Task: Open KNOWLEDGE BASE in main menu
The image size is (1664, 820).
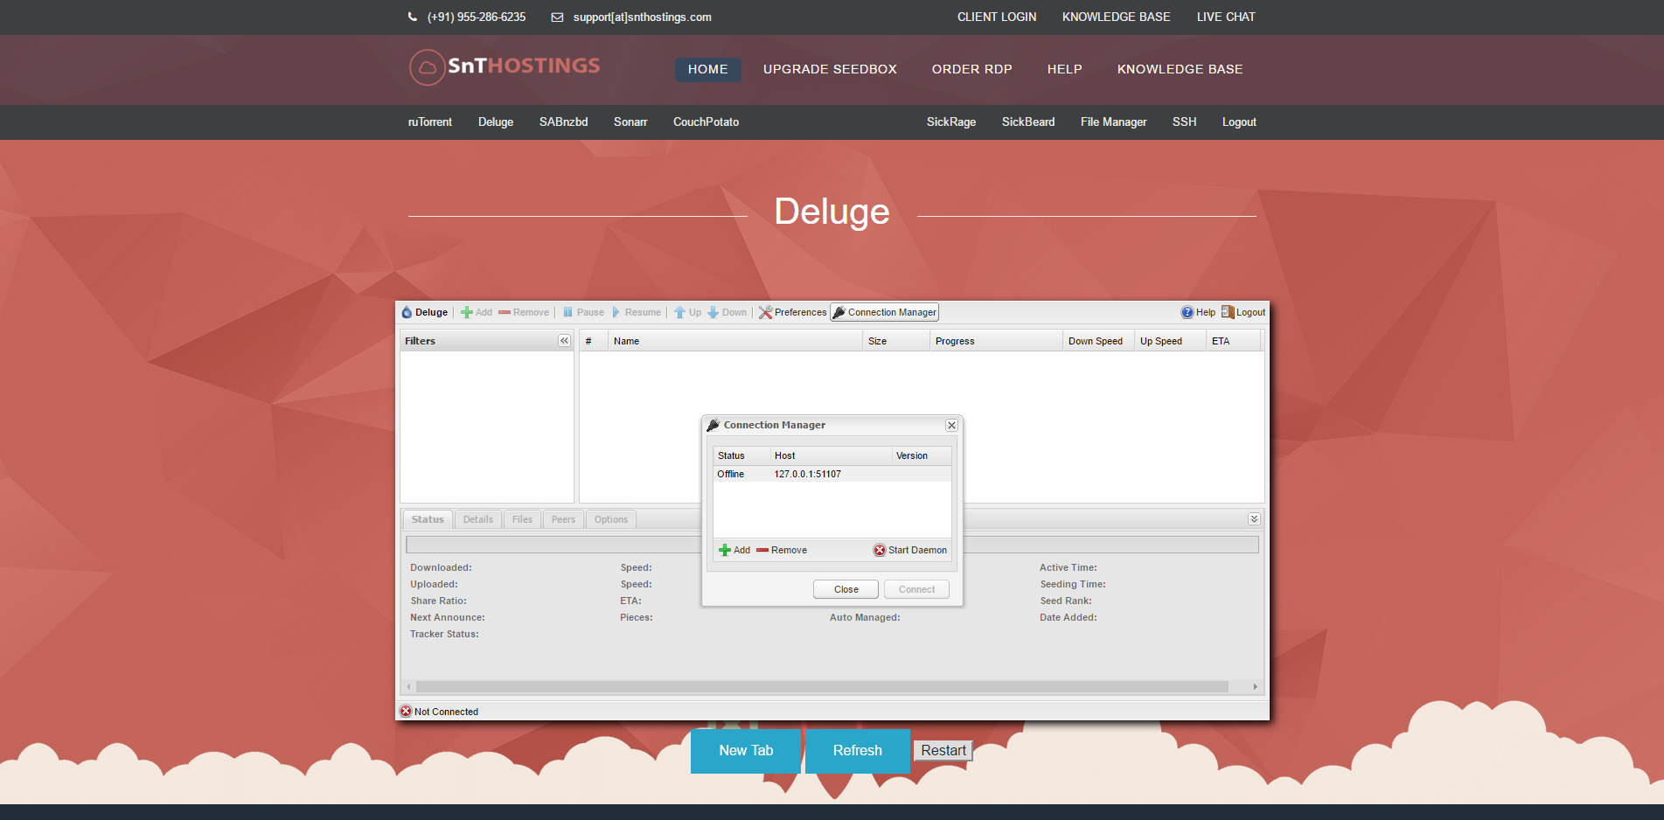Action: (x=1180, y=69)
